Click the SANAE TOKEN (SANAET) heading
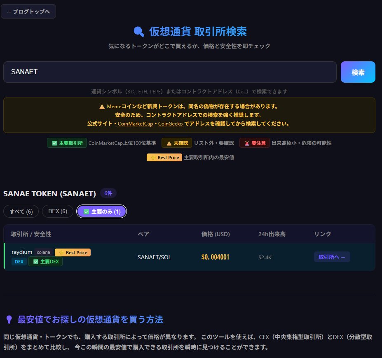The width and height of the screenshot is (382, 358). 50,193
